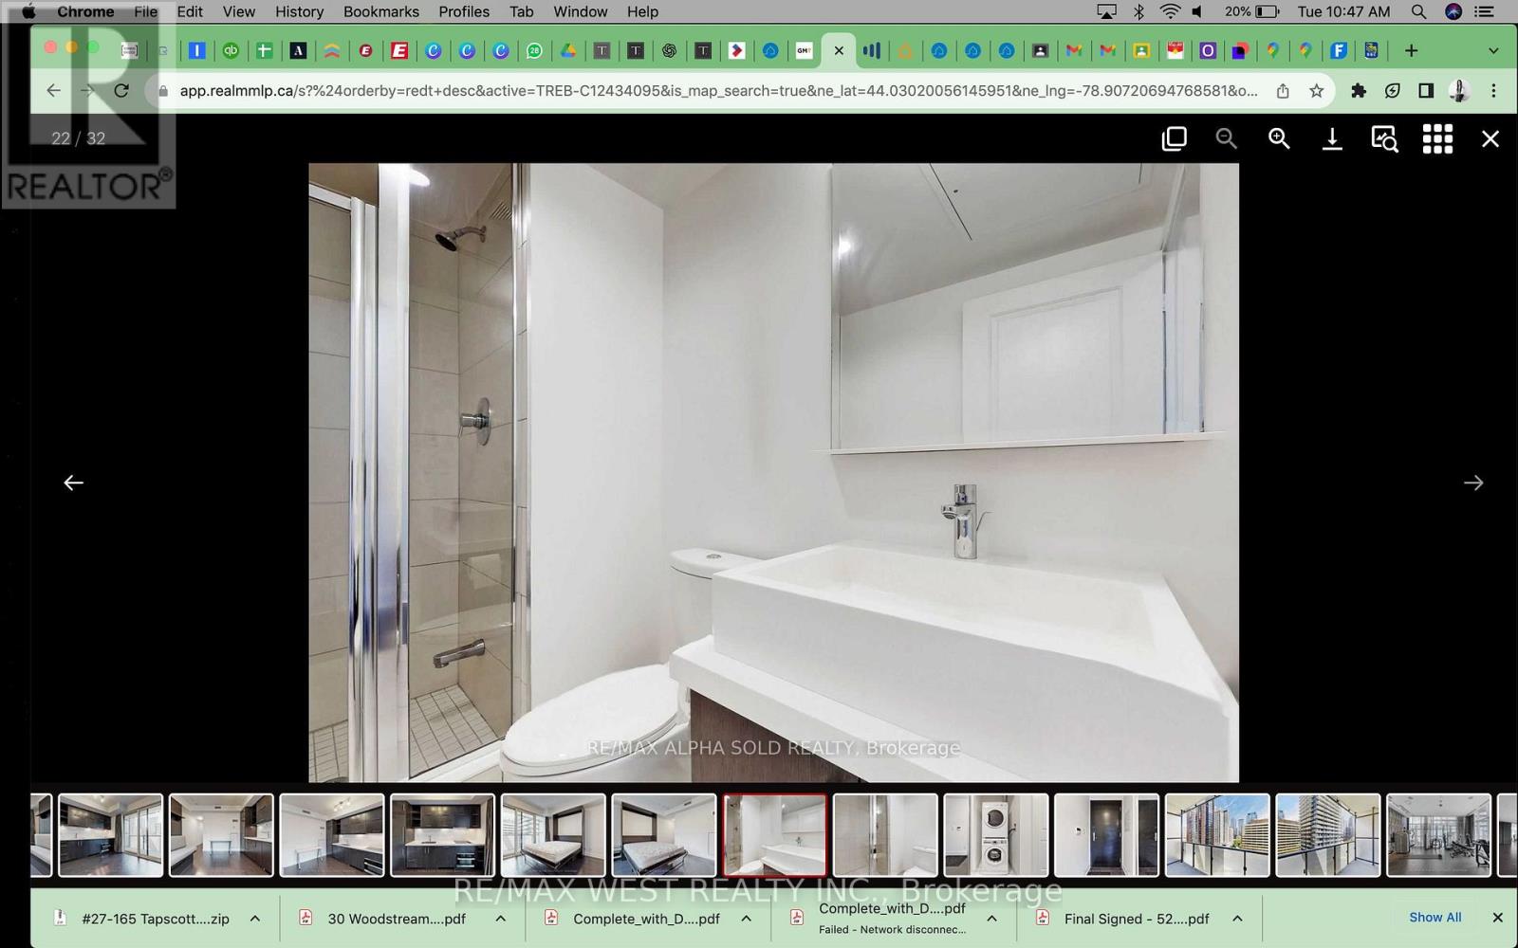Open the image search icon
1518x948 pixels.
(x=1383, y=138)
